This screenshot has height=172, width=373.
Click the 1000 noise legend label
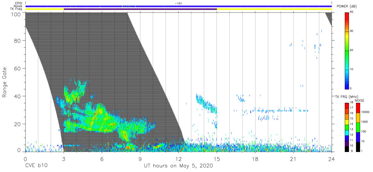(365, 122)
